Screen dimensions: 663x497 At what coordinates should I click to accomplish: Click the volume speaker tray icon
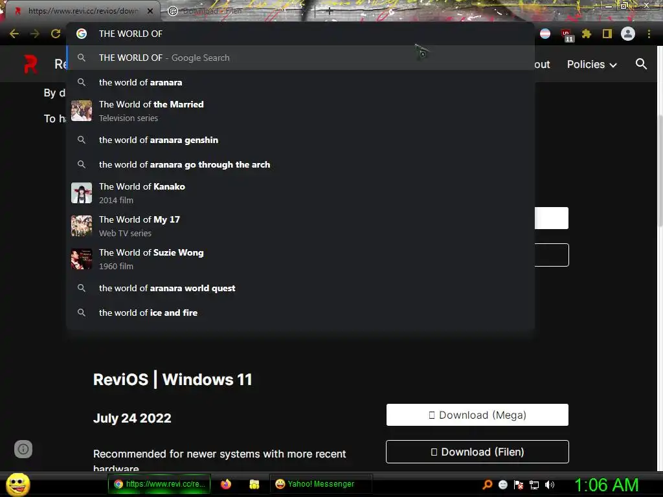coord(550,485)
